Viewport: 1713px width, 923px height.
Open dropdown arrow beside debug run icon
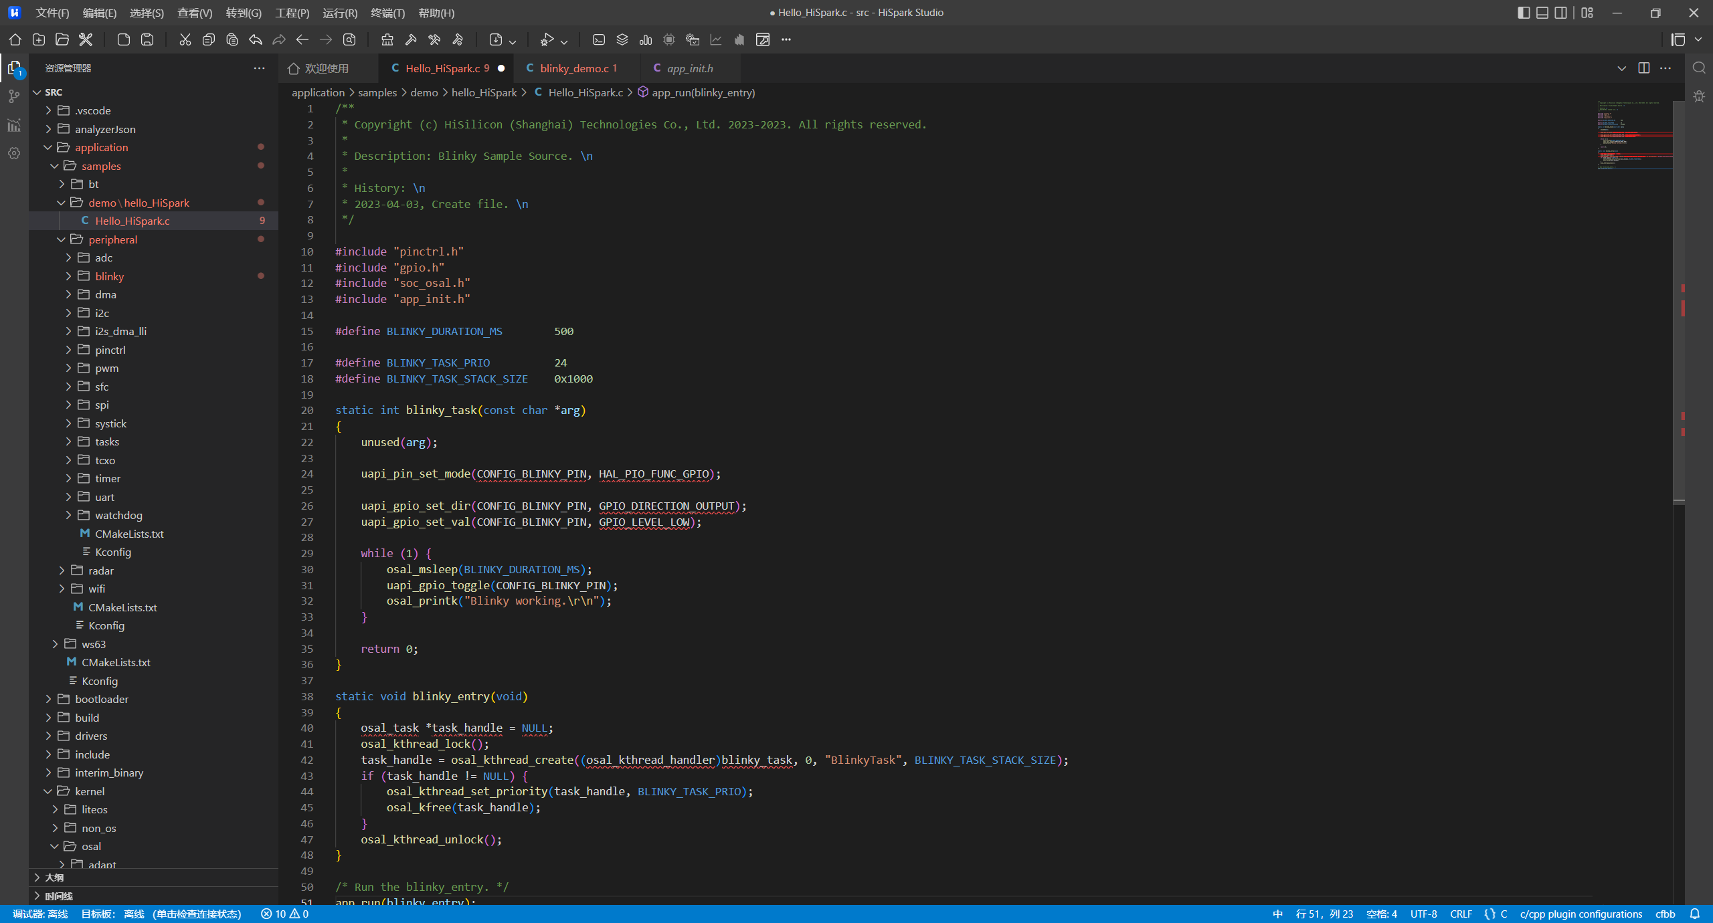(564, 41)
